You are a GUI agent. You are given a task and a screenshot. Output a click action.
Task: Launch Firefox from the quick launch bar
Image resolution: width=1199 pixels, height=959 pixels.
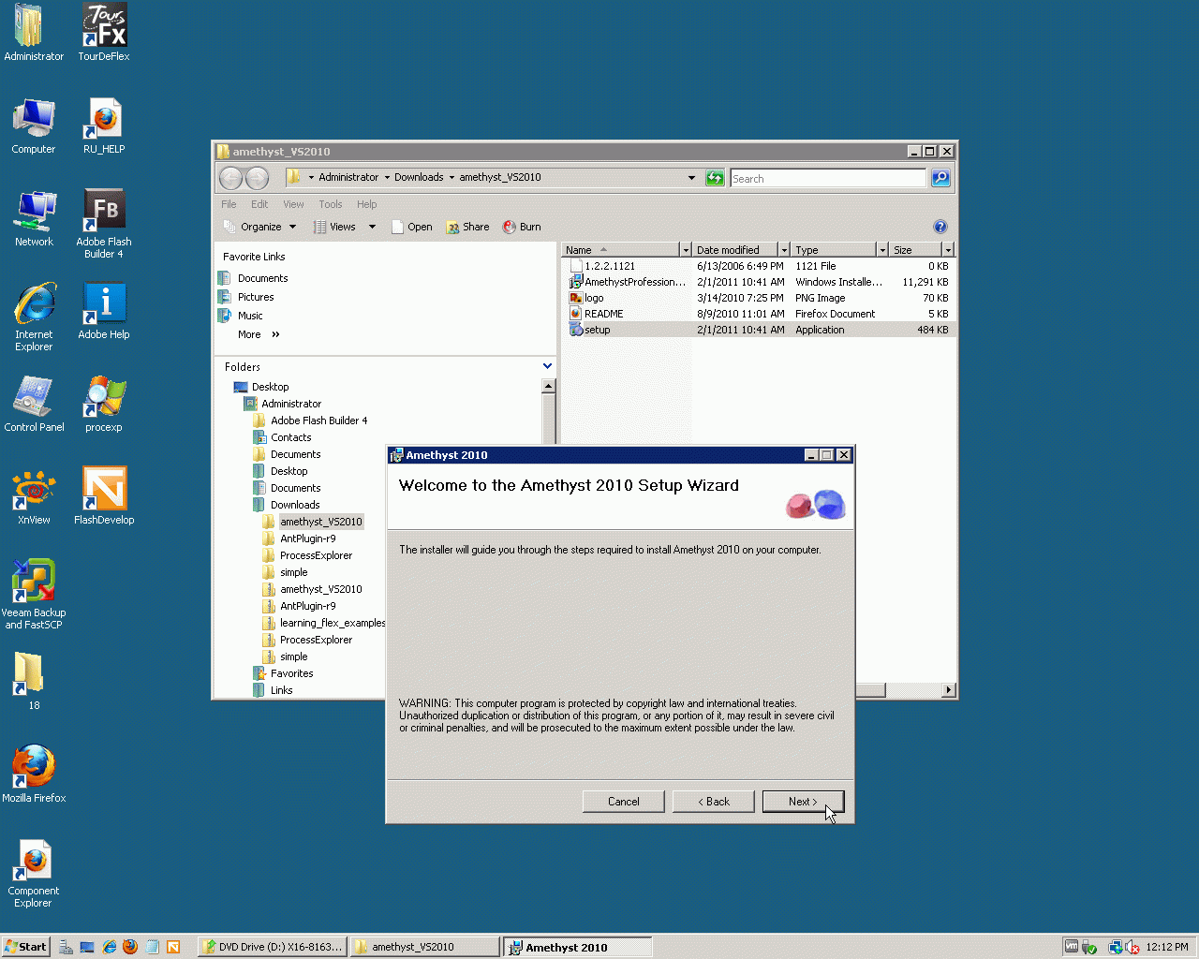click(x=130, y=947)
